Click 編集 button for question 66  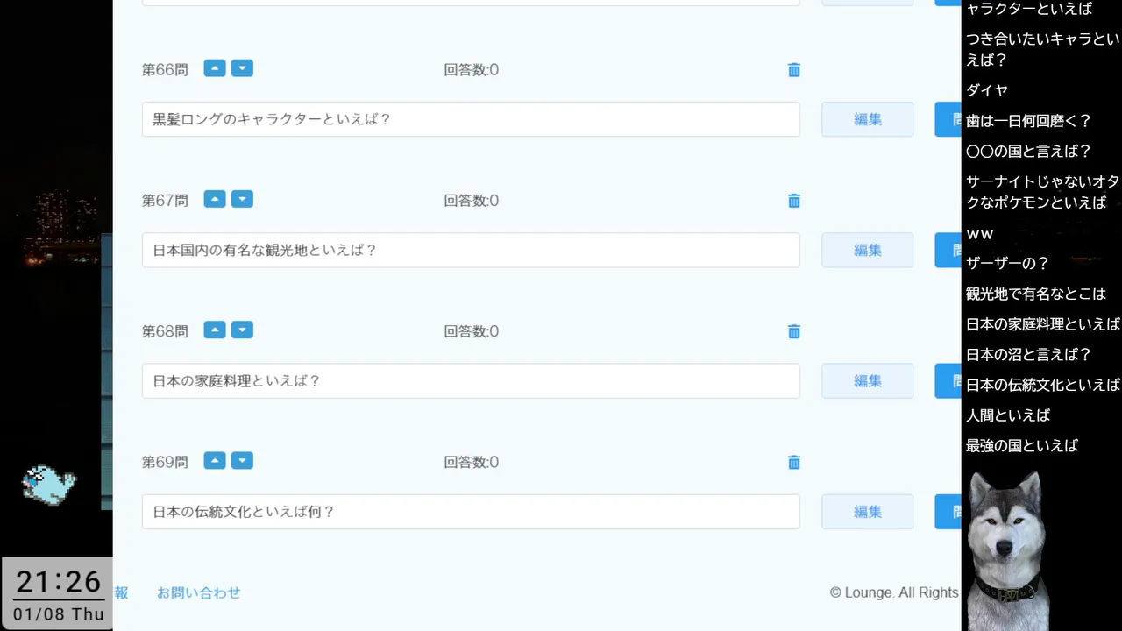[x=867, y=119]
